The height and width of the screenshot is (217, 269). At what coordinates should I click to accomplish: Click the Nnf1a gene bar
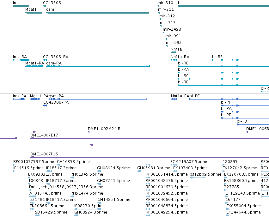(x=174, y=52)
